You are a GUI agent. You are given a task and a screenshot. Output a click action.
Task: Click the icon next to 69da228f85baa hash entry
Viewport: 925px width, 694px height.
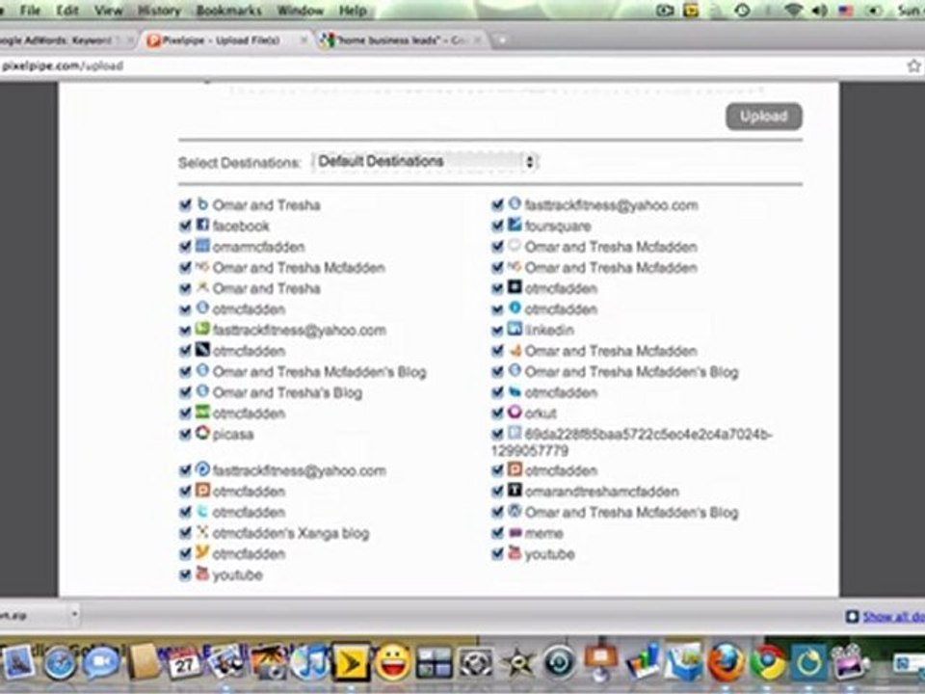click(515, 433)
